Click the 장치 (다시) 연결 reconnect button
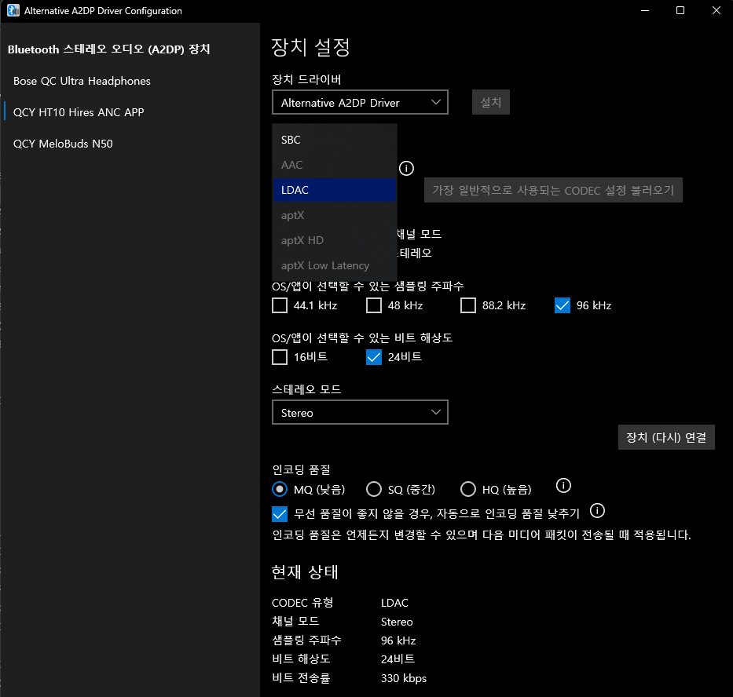Viewport: 733px width, 697px height. tap(666, 437)
